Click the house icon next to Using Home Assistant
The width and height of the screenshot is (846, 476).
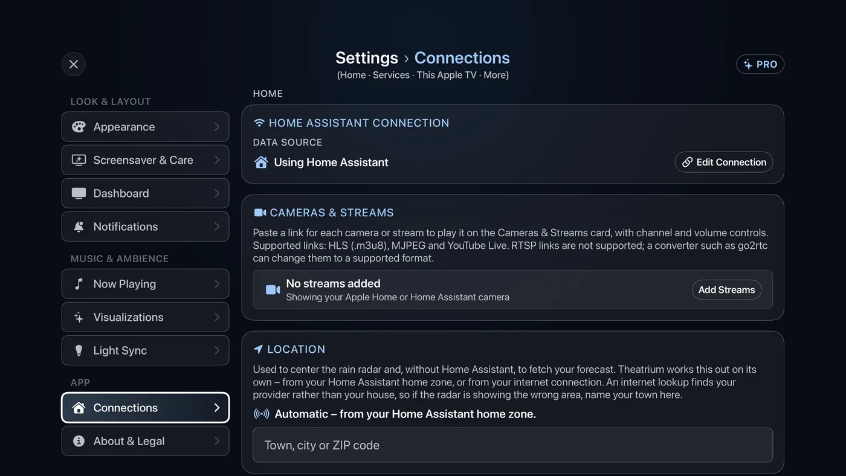(x=261, y=162)
